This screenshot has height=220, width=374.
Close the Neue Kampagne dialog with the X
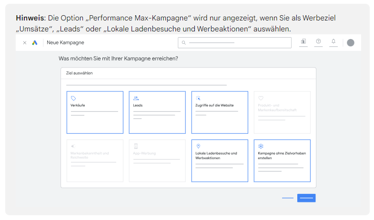pos(25,43)
